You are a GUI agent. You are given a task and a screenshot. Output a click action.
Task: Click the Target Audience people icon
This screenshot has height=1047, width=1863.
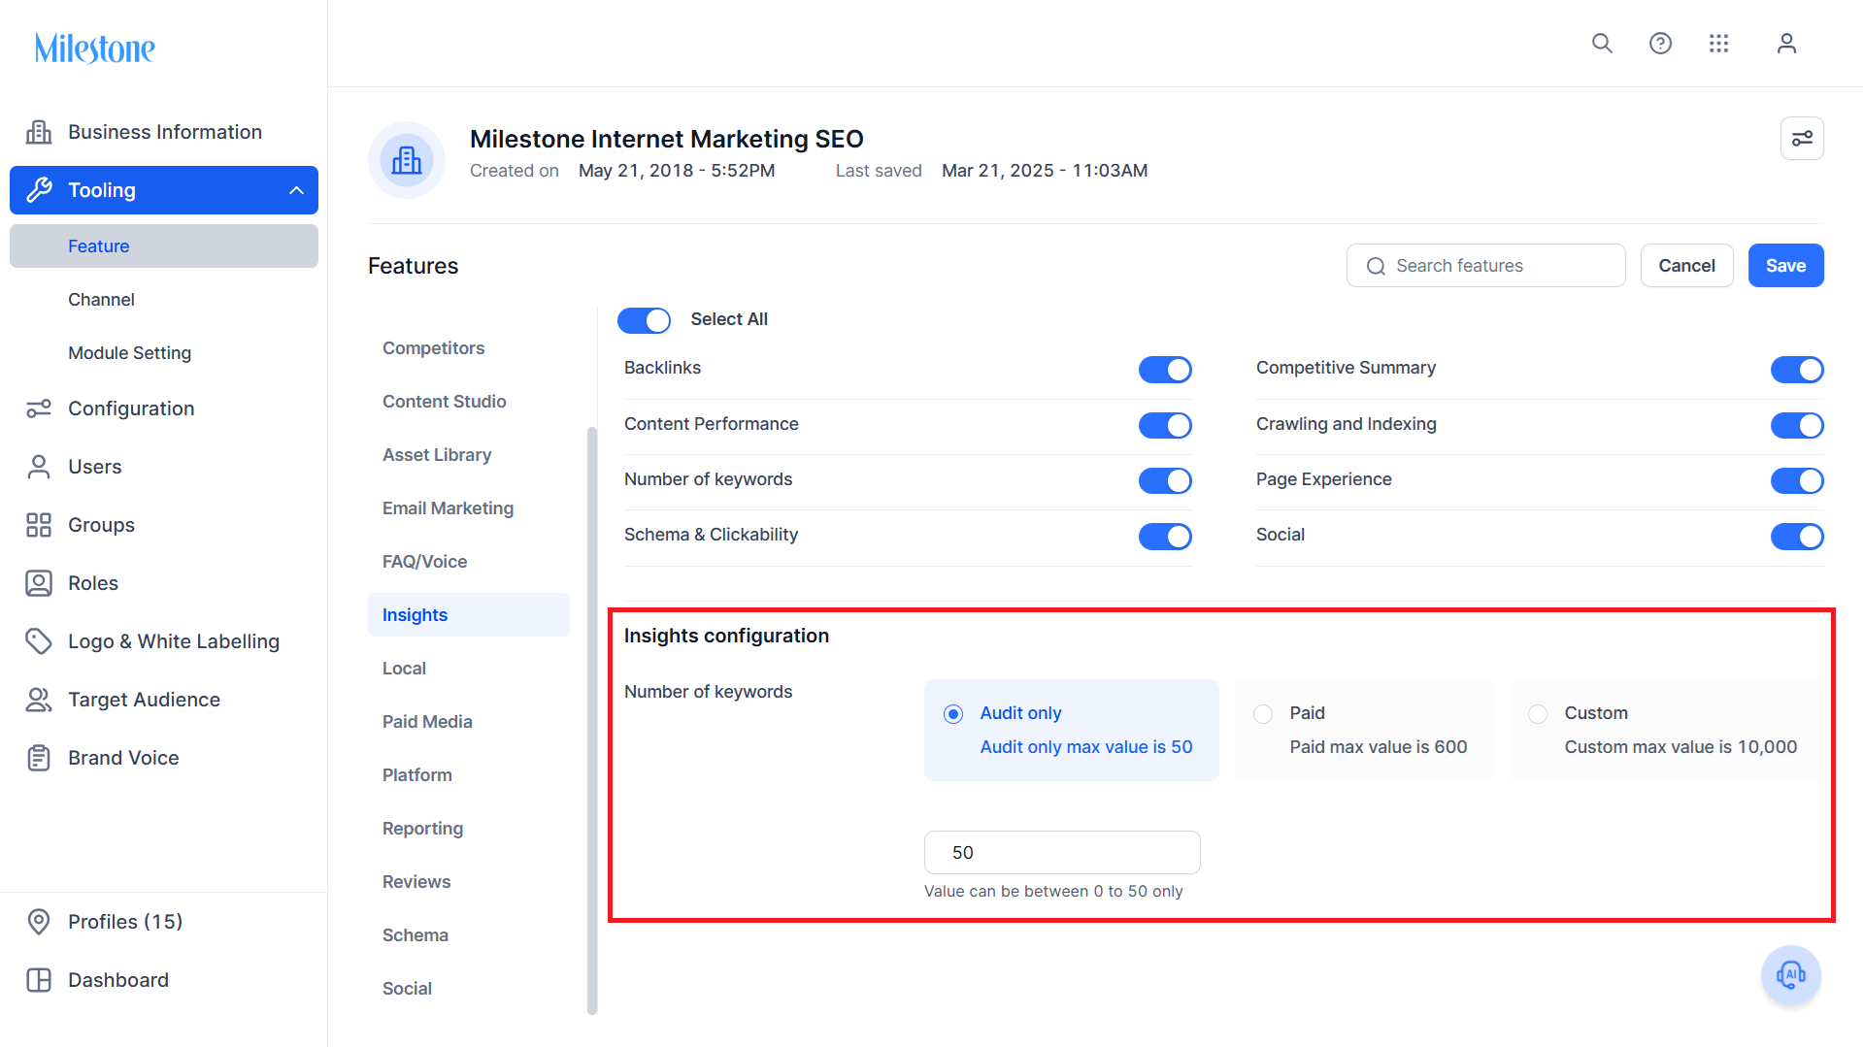click(39, 700)
